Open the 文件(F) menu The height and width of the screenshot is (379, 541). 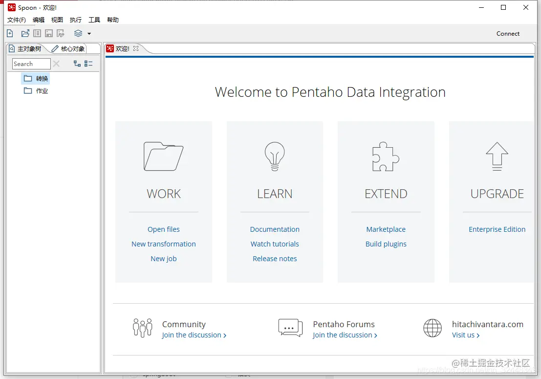(17, 20)
